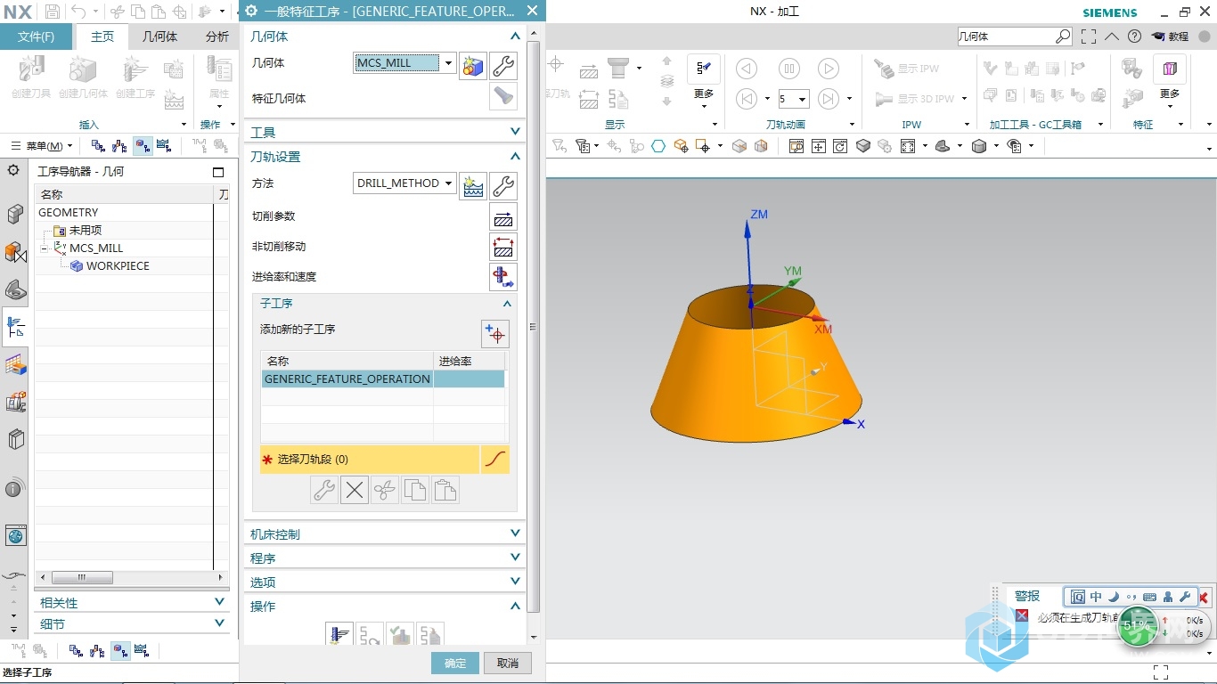The image size is (1217, 684).
Task: Open the MCS_MILL geometry dropdown
Action: point(448,63)
